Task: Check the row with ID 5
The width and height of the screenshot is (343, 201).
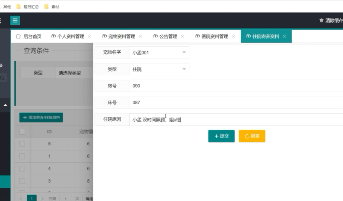Action: point(22,144)
